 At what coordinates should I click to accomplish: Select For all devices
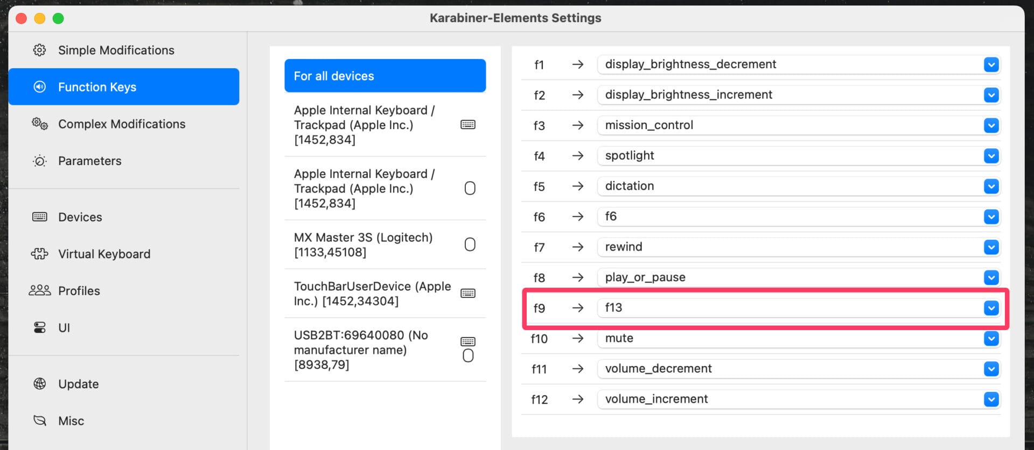pyautogui.click(x=385, y=76)
